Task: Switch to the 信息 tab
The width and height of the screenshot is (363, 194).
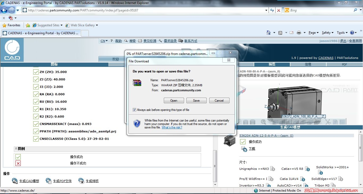Action: point(308,64)
